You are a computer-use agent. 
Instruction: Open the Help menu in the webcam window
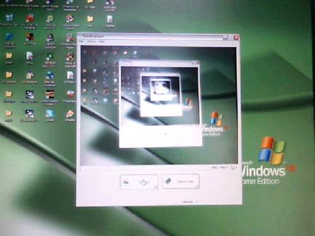click(101, 42)
